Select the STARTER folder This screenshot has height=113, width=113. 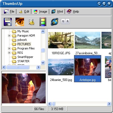click(x=24, y=61)
